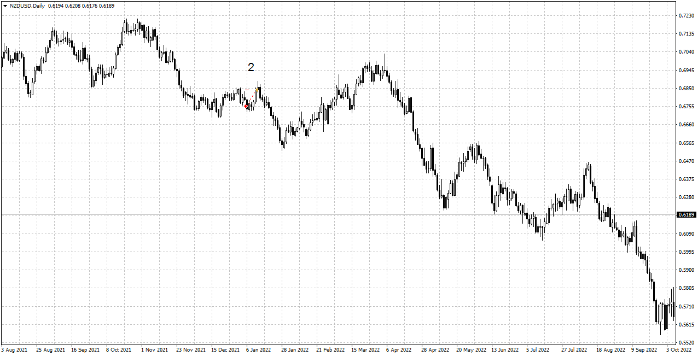Image resolution: width=698 pixels, height=356 pixels.
Task: Click the 0.5995 price axis label
Action: pyautogui.click(x=687, y=252)
